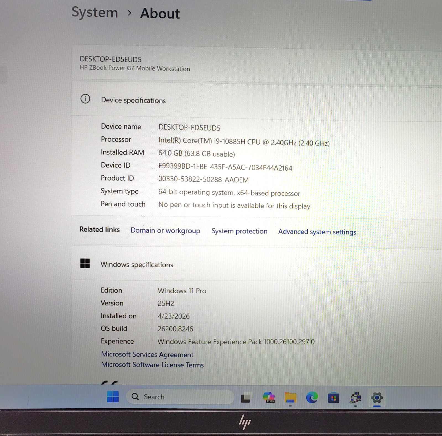Image resolution: width=442 pixels, height=436 pixels.
Task: Open Microsoft Software License Terms link
Action: 152,365
